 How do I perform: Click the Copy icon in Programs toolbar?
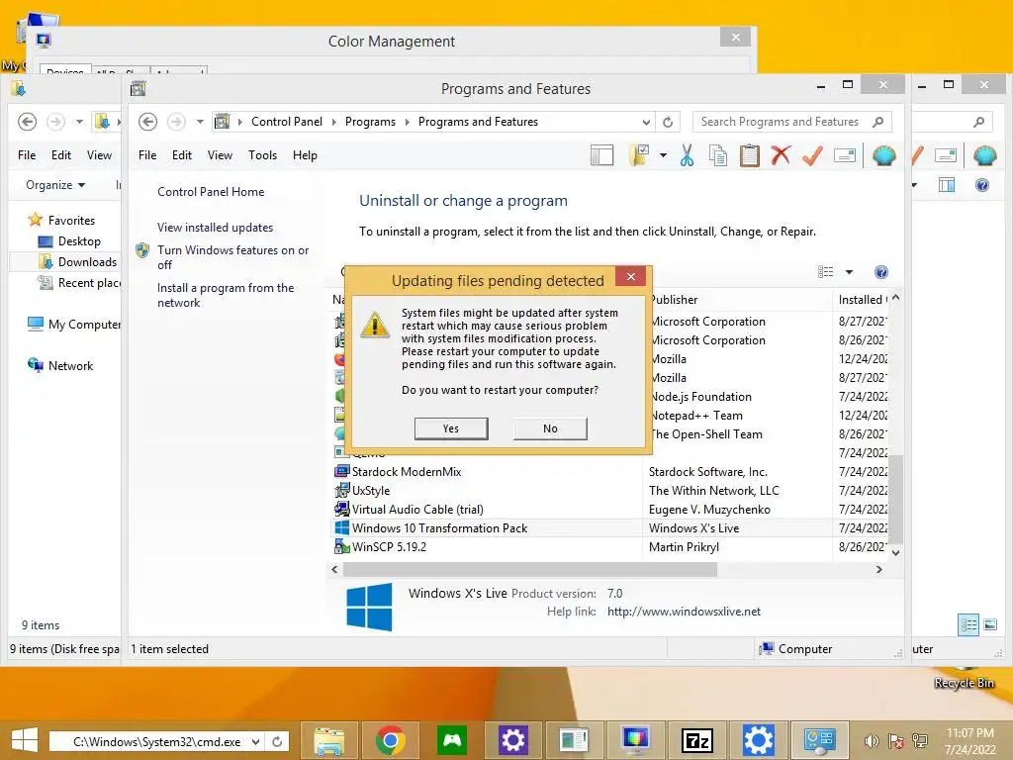click(x=718, y=155)
